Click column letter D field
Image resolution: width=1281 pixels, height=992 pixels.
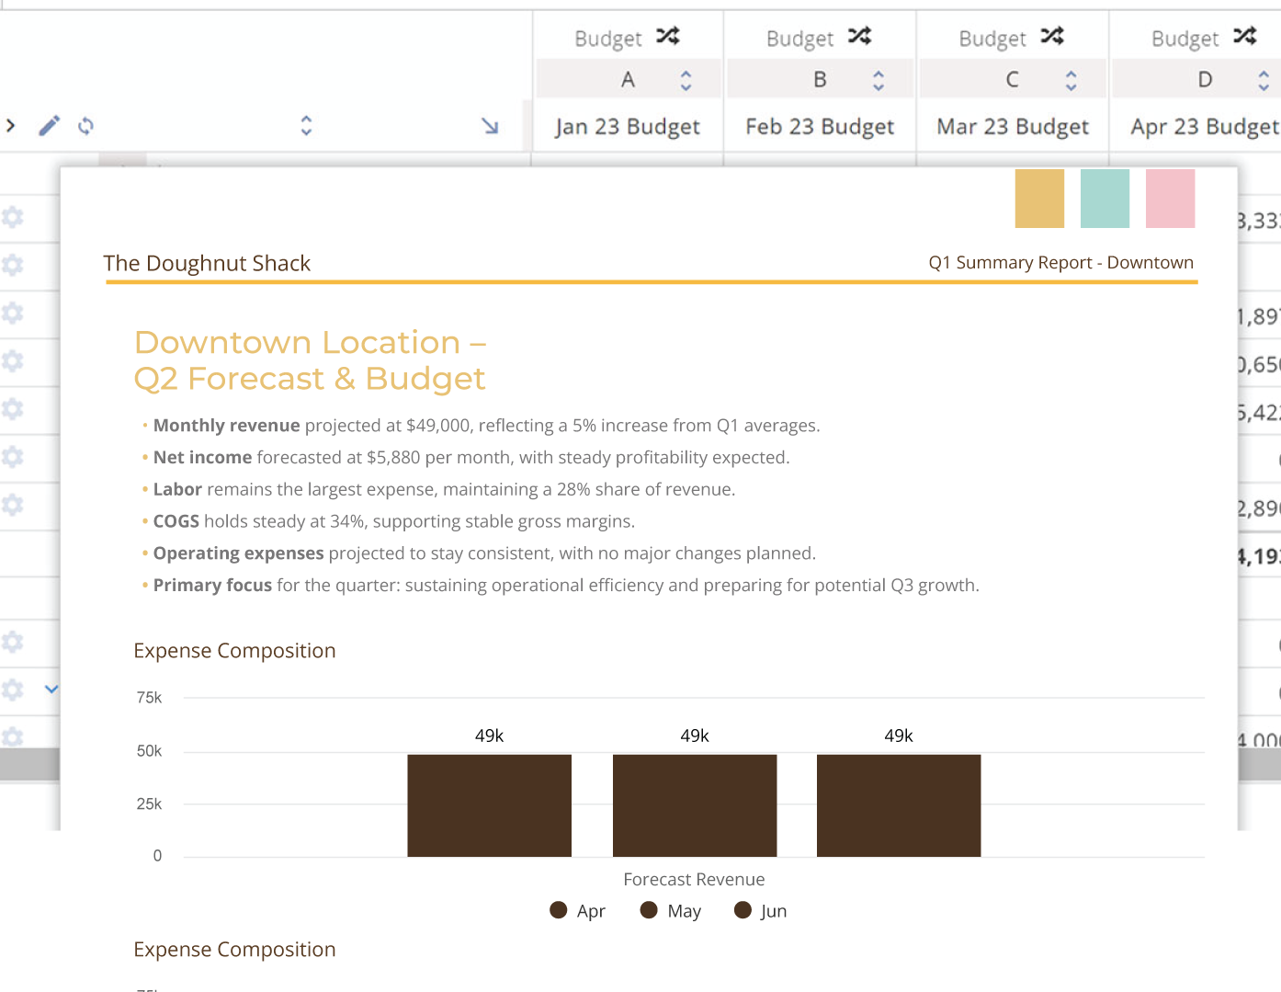[1197, 79]
